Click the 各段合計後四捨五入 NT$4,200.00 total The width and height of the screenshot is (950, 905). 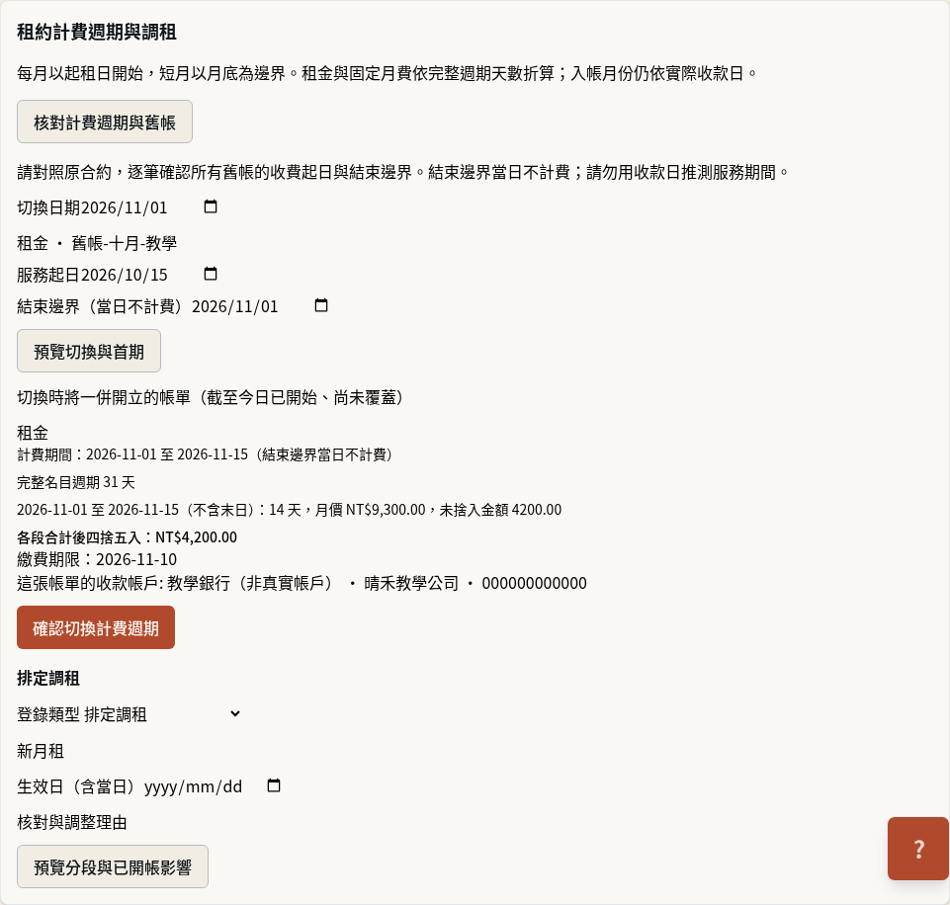[x=128, y=536]
